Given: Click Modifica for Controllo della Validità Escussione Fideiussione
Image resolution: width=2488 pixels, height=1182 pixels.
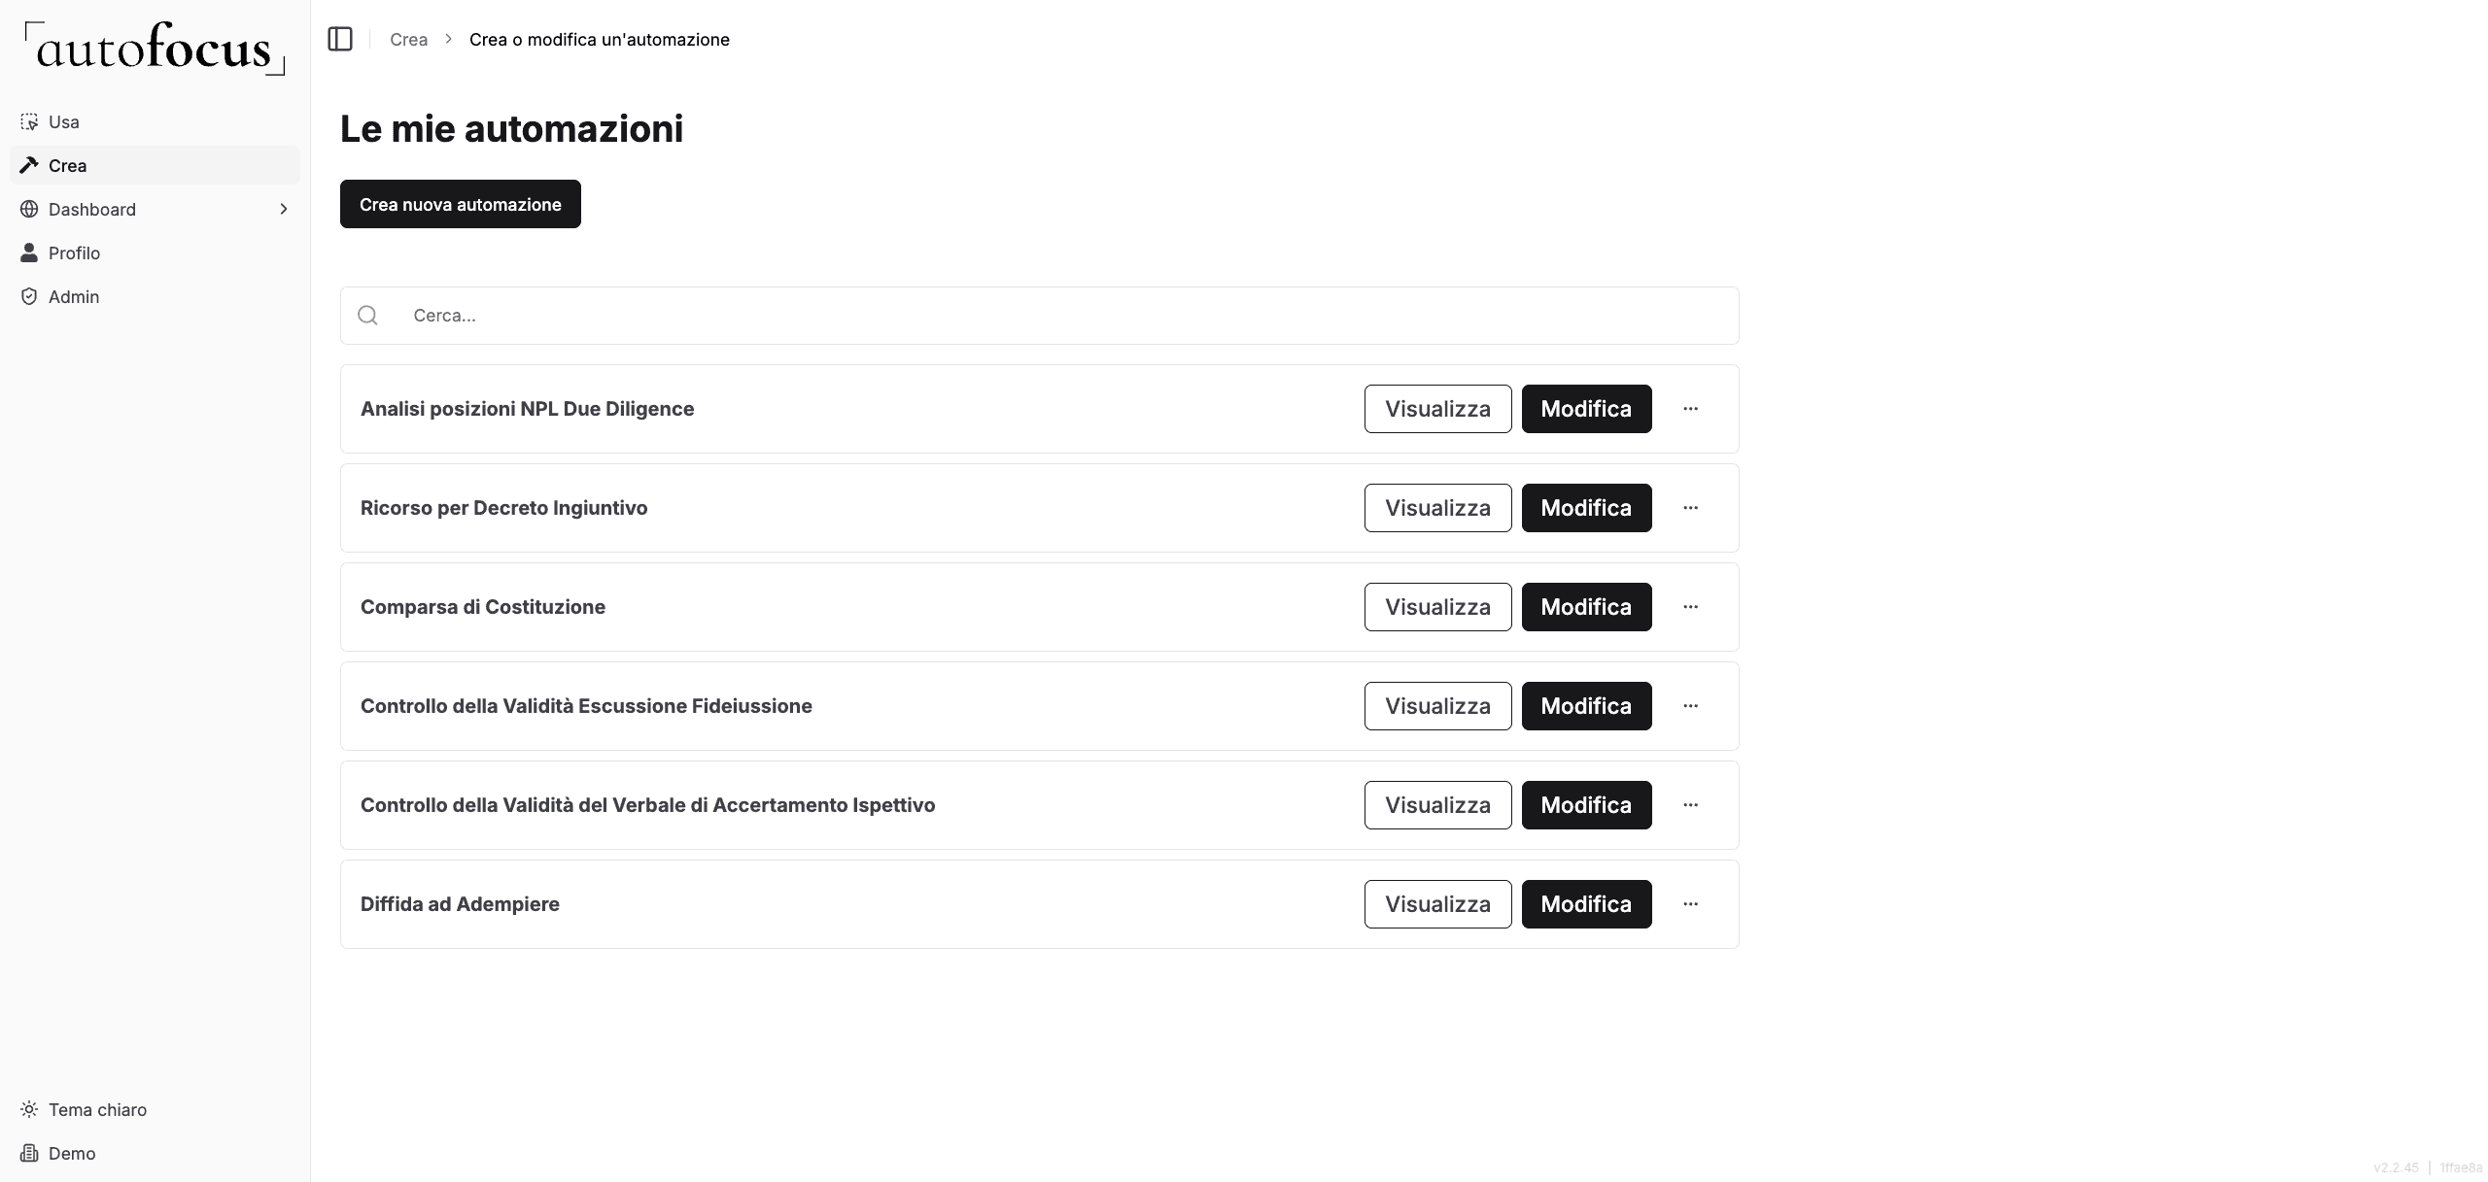Looking at the screenshot, I should [1586, 706].
